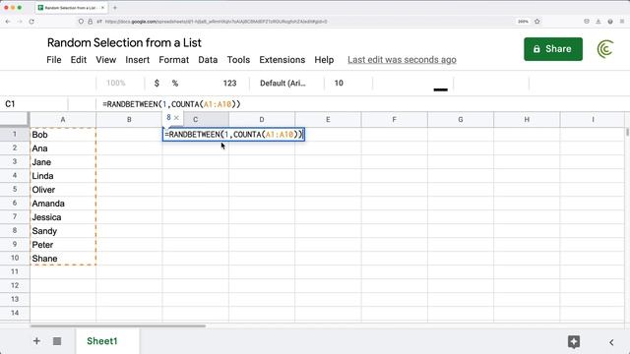Open a new browser tab with plus

(x=115, y=8)
